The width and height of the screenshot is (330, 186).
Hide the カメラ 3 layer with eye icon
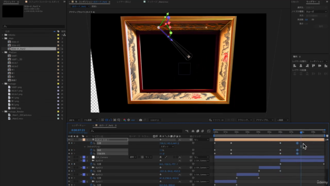[69, 167]
